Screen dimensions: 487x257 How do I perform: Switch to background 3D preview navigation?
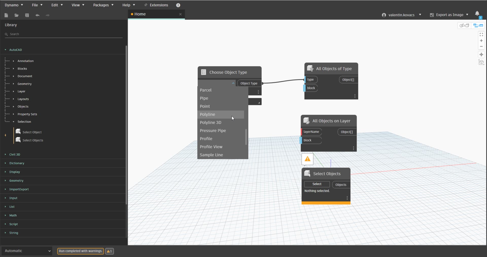coord(464,25)
